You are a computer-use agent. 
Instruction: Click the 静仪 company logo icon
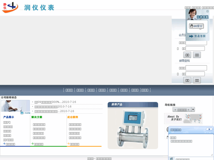point(10,7)
